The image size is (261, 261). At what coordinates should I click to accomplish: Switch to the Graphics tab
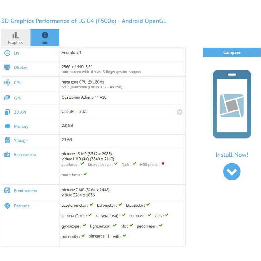pos(16,38)
